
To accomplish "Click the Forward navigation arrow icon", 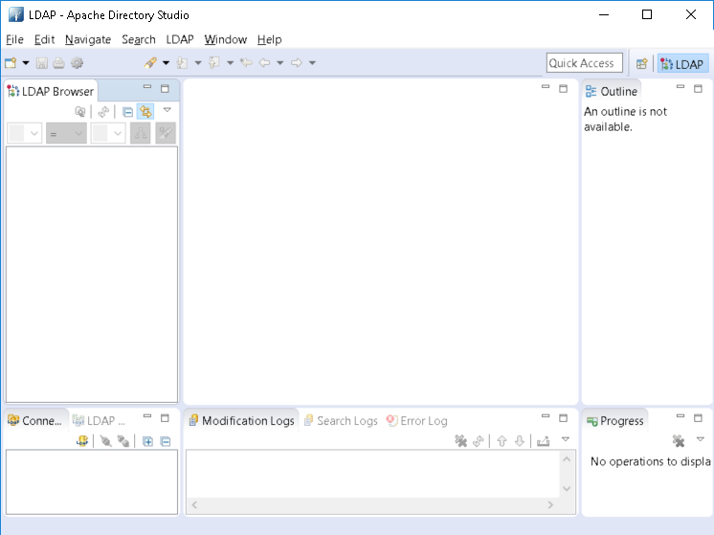I will [297, 63].
